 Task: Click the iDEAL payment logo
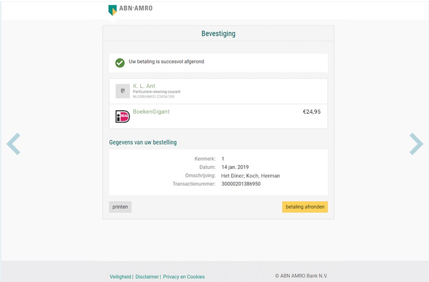122,117
